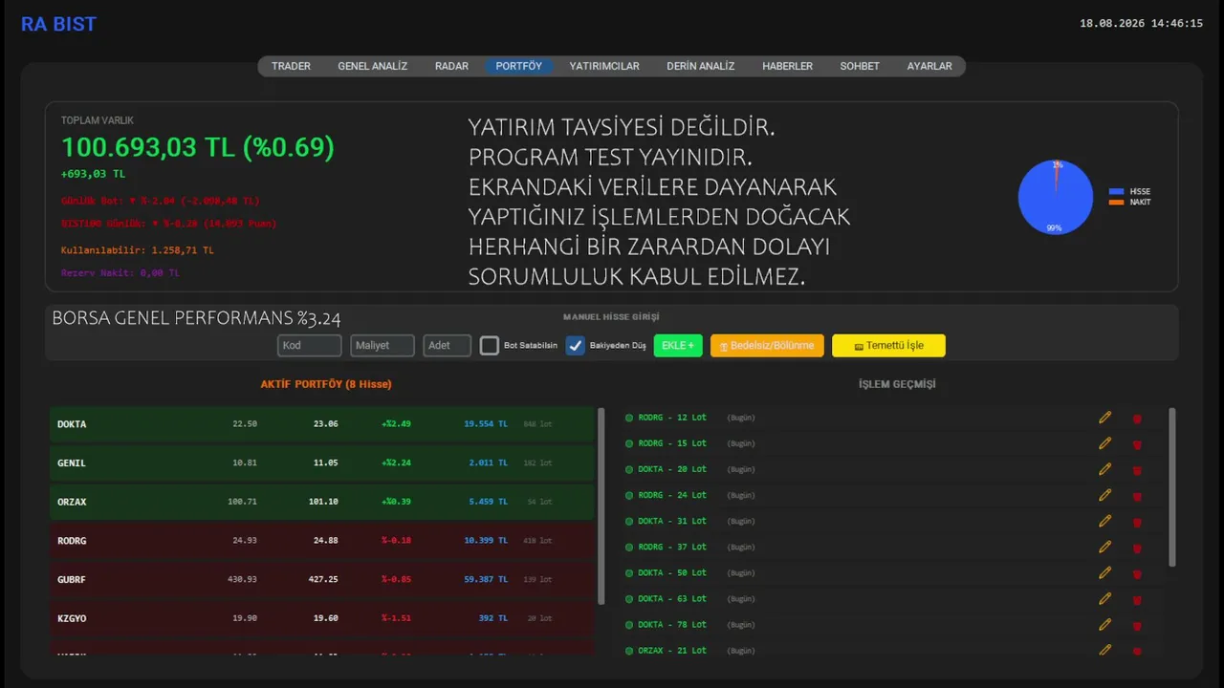This screenshot has height=688, width=1224.
Task: Go to the SOHBET tab
Action: [860, 66]
